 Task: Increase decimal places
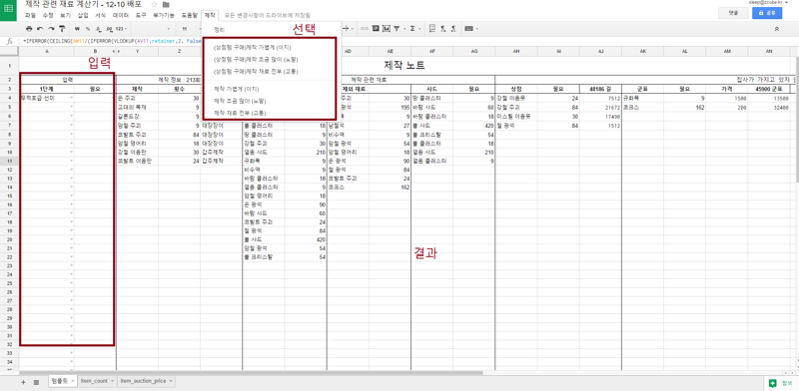109,29
